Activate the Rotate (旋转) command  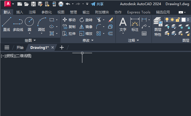tap(86, 20)
